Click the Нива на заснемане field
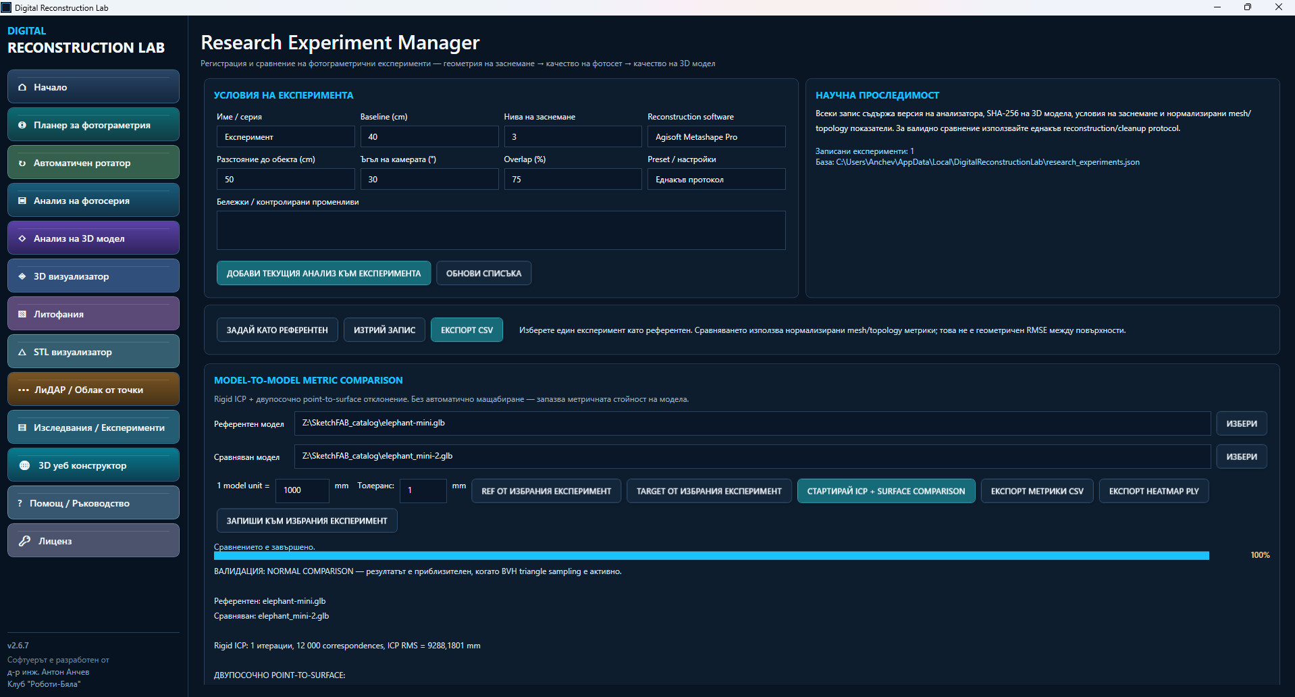 coord(573,136)
